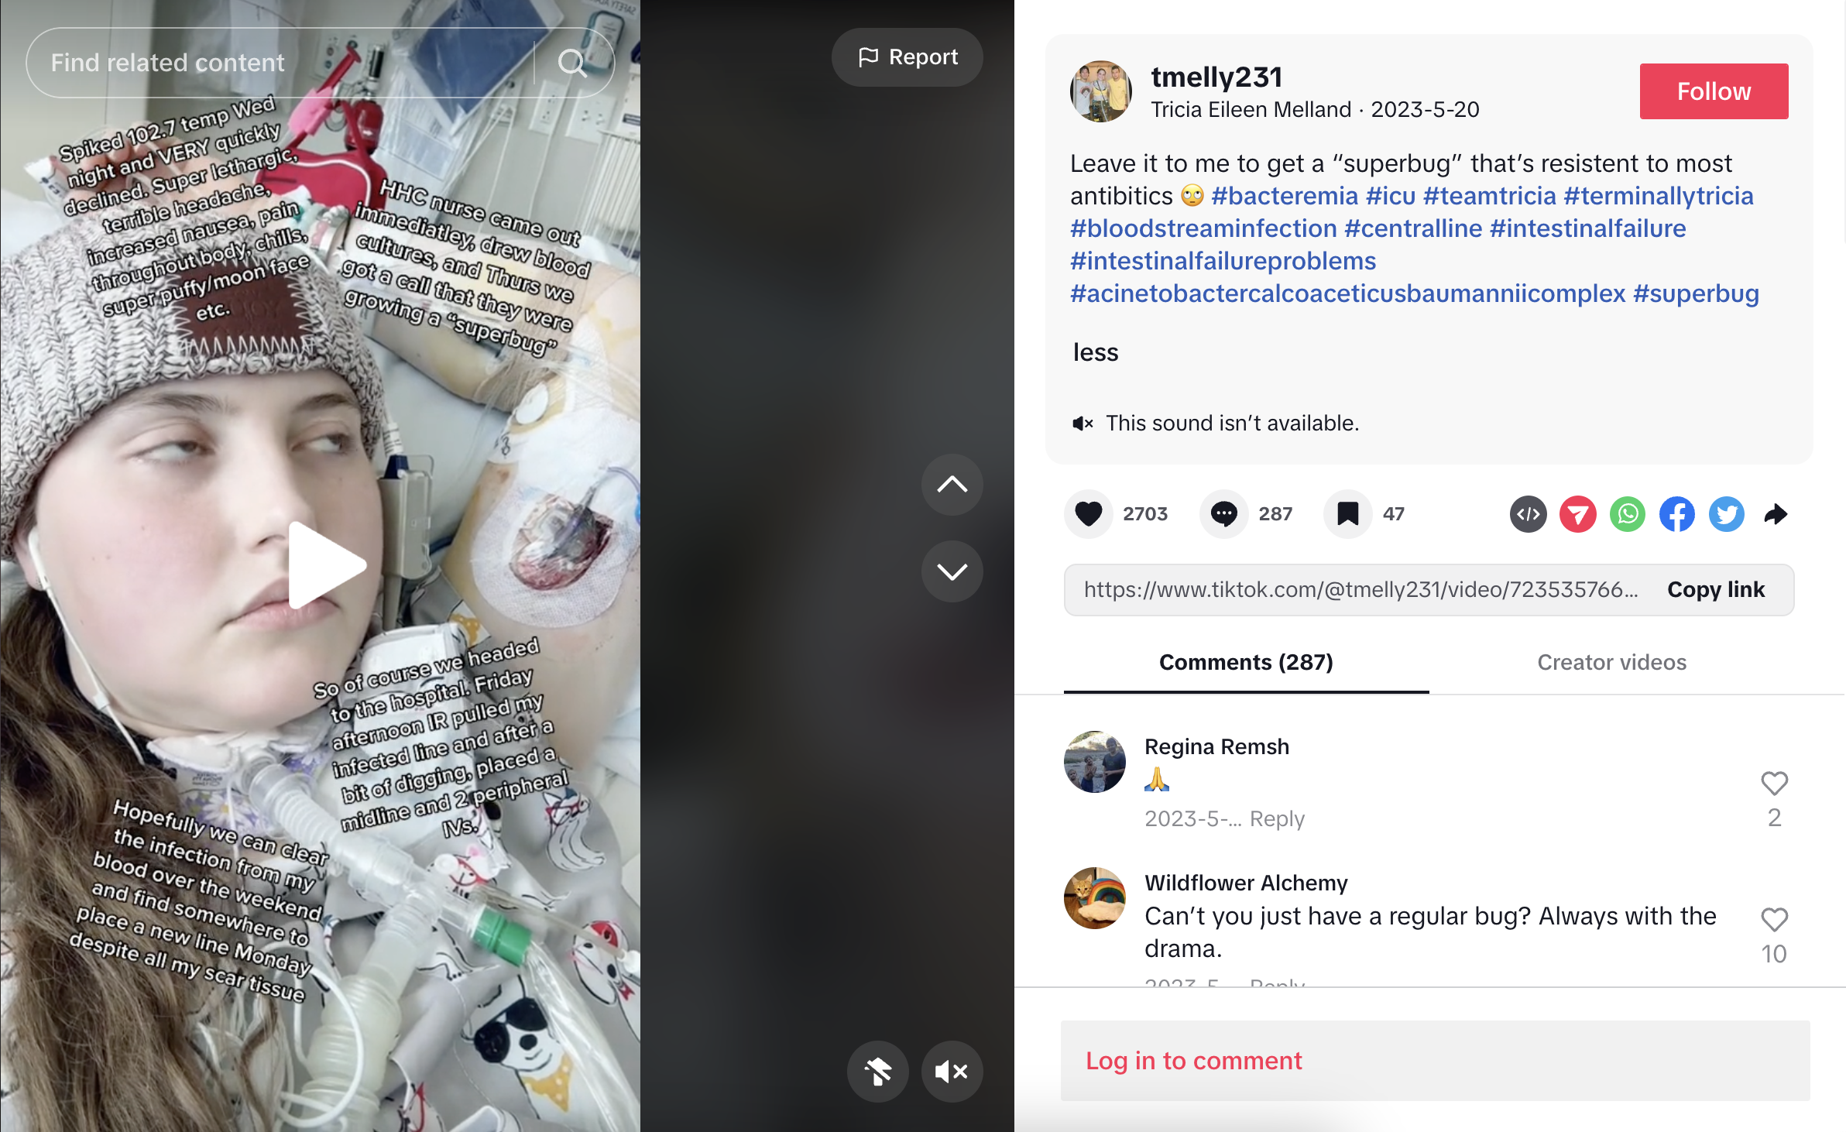Viewport: 1846px width, 1132px height.
Task: Open comments via speech bubble icon
Action: click(1223, 514)
